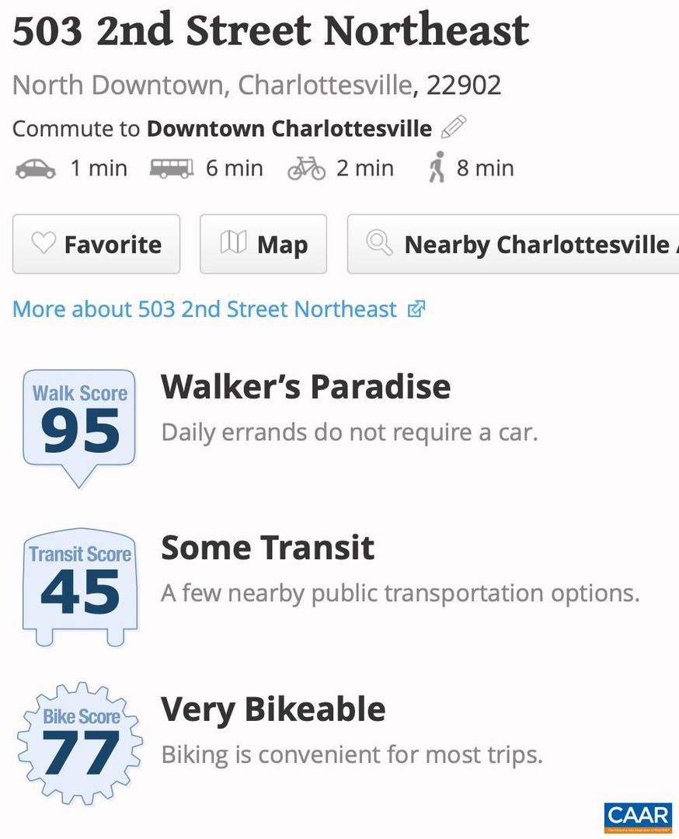The height and width of the screenshot is (839, 679).
Task: Click the CAAR logo
Action: [x=638, y=818]
